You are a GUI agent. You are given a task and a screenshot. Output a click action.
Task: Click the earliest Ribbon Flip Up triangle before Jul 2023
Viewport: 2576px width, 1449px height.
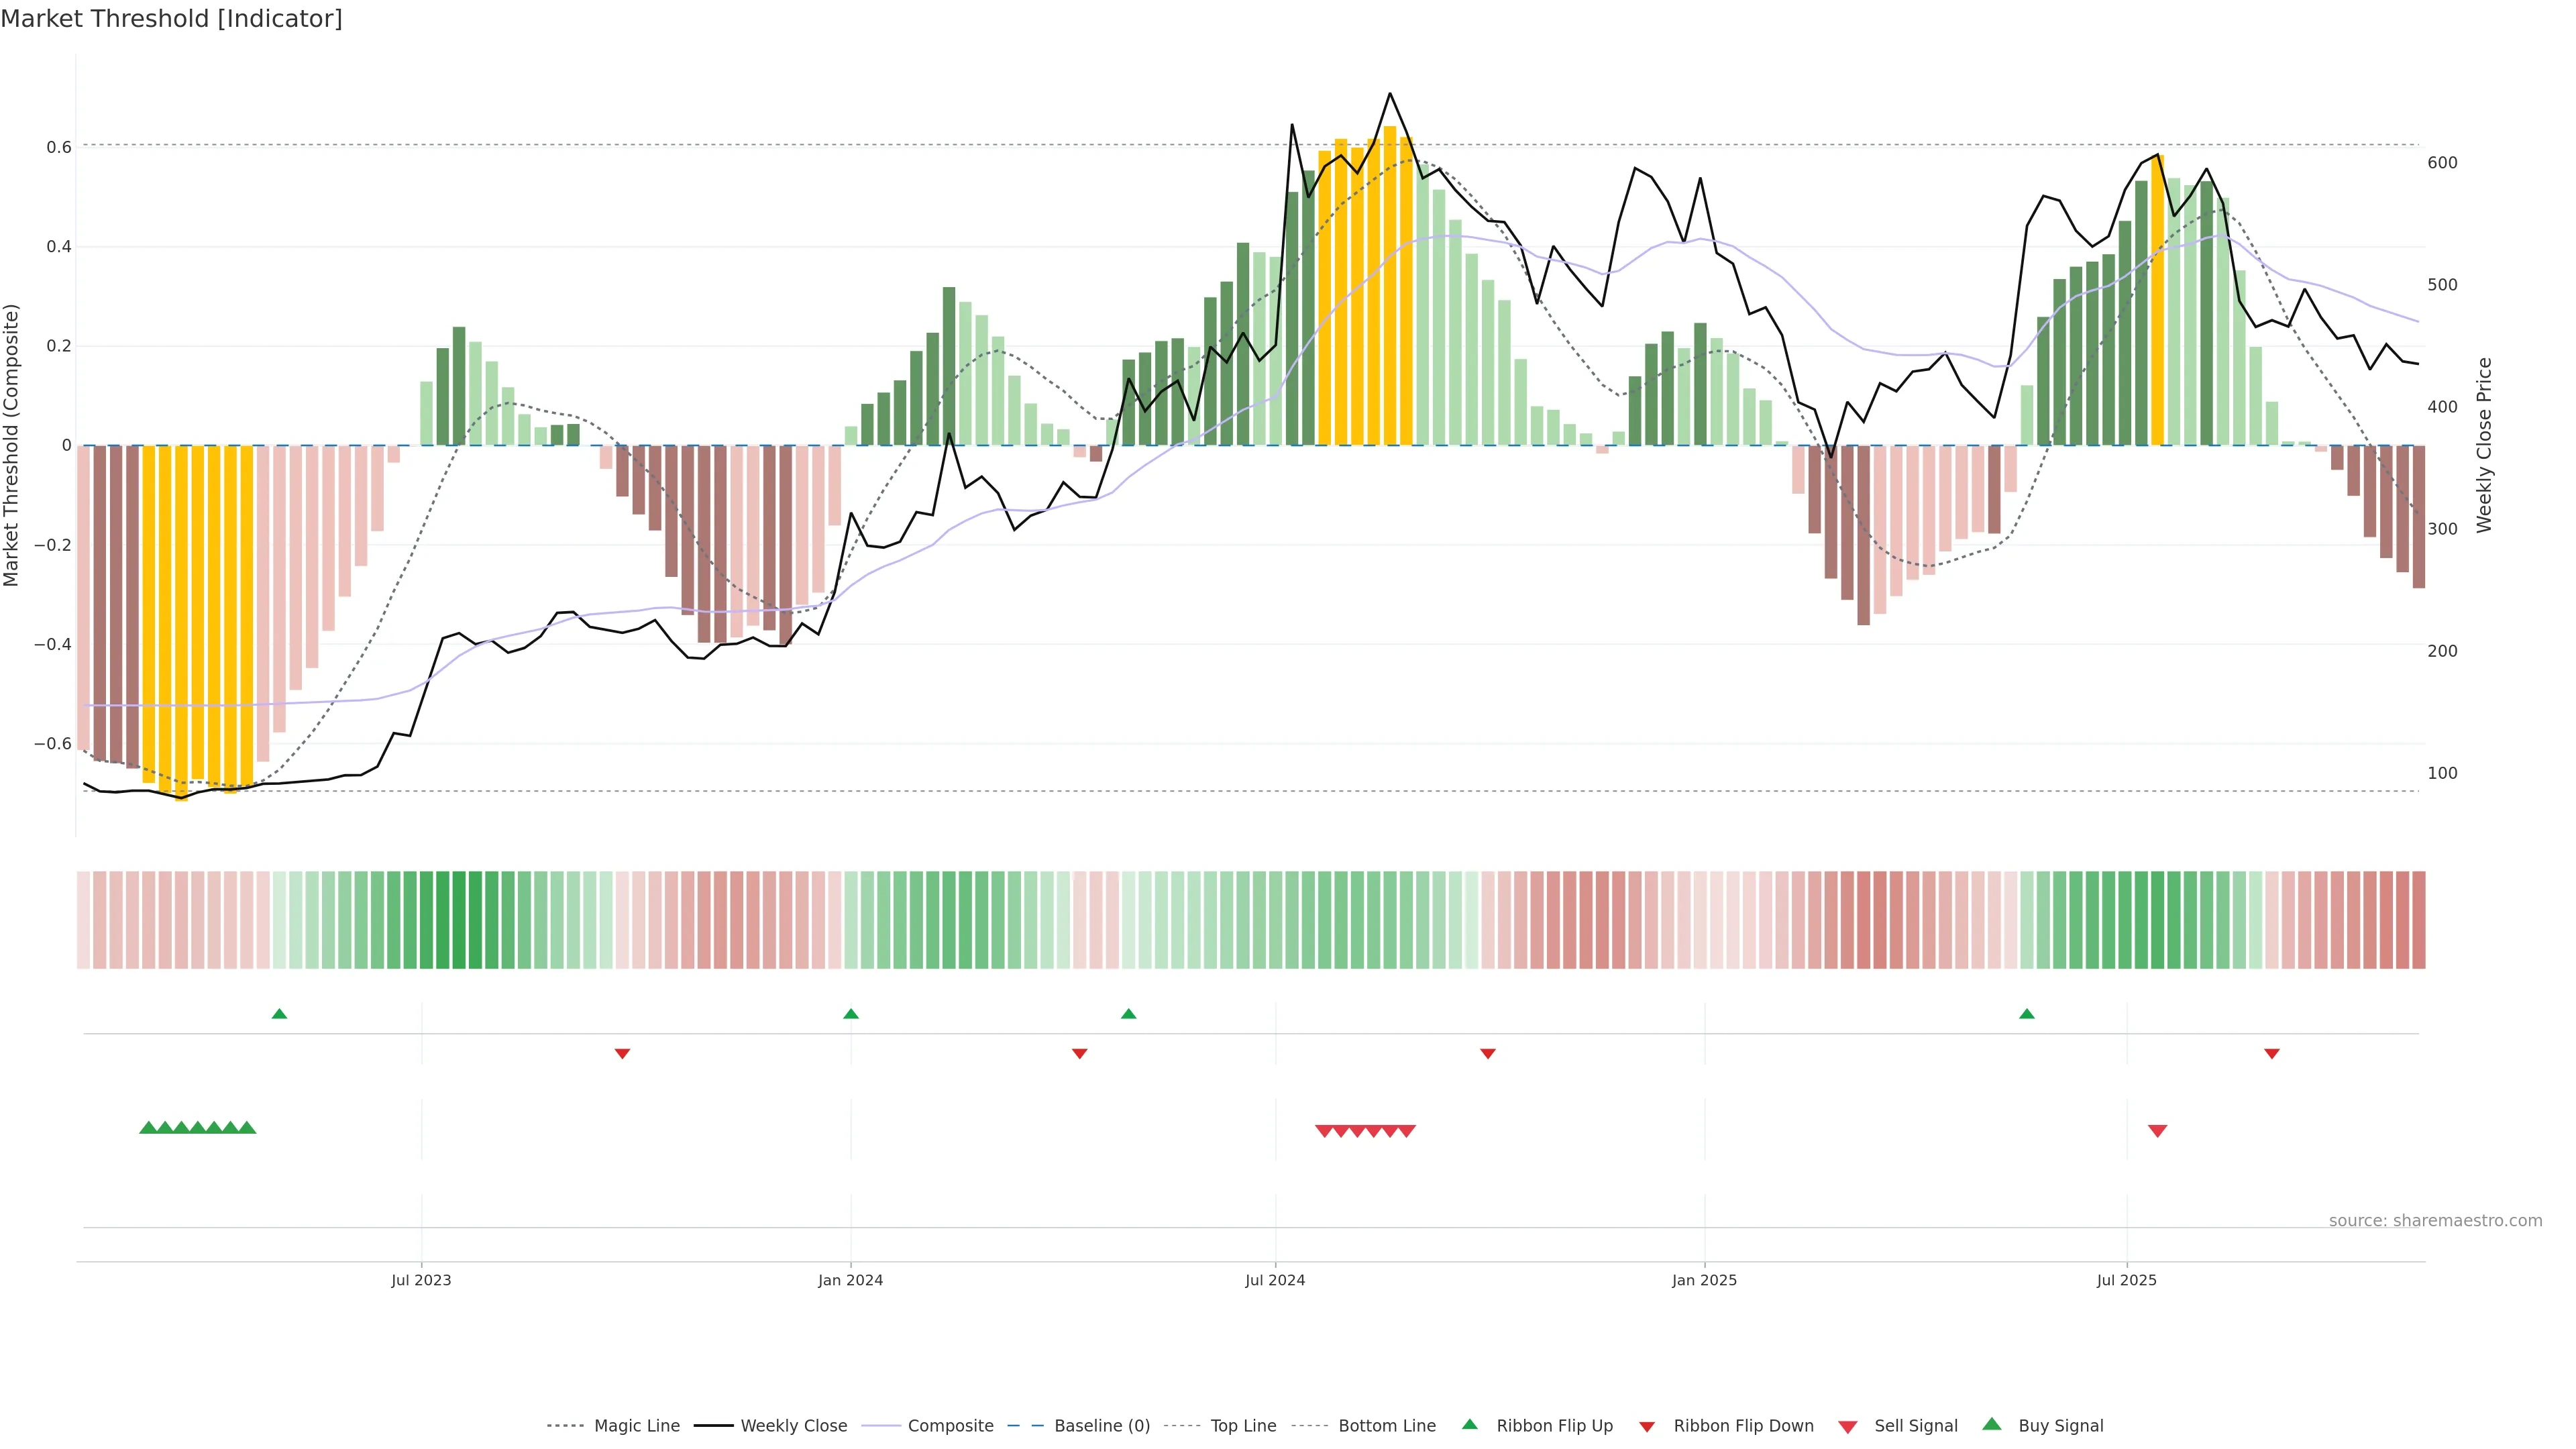point(279,1014)
